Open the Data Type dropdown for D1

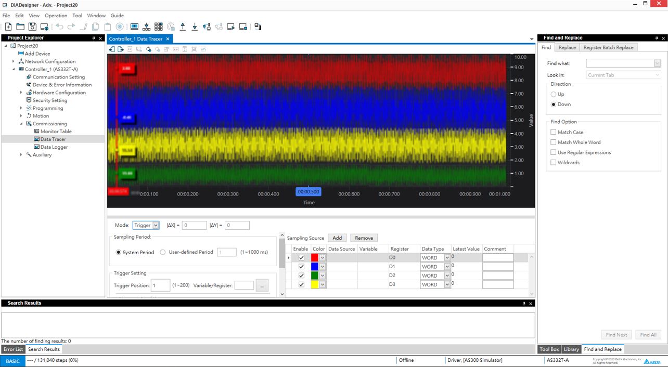446,267
